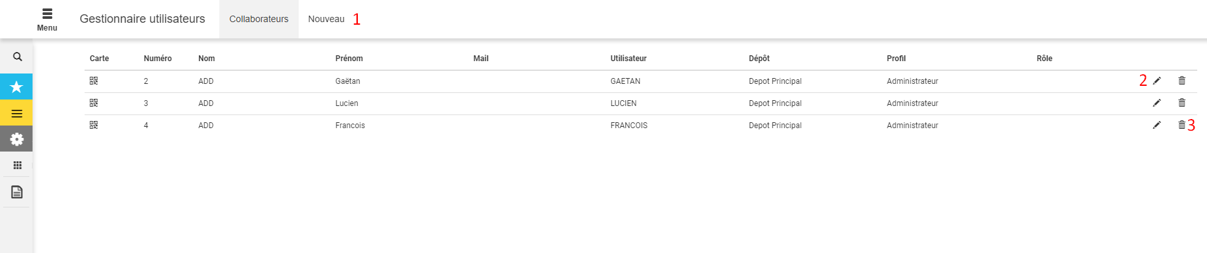Delete Lucien's row with trash icon
This screenshot has height=253, width=1207.
click(1182, 103)
